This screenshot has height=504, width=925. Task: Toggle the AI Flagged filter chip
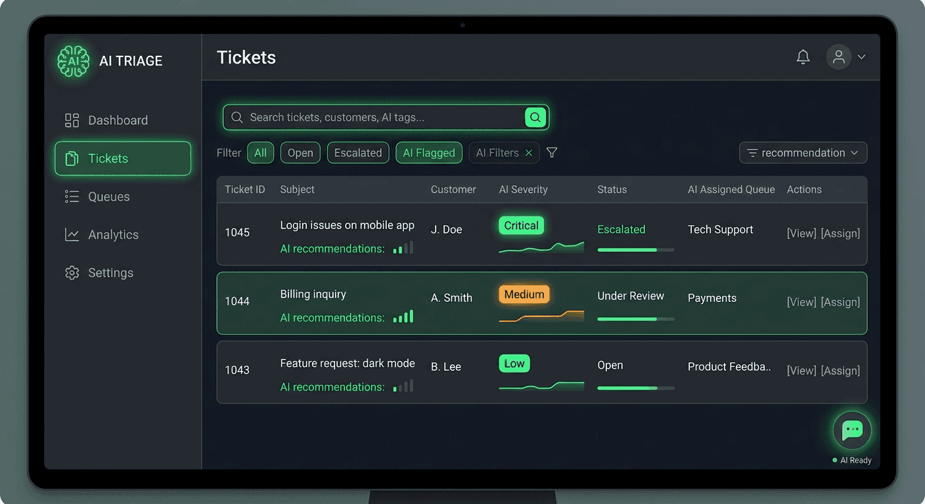pos(429,153)
